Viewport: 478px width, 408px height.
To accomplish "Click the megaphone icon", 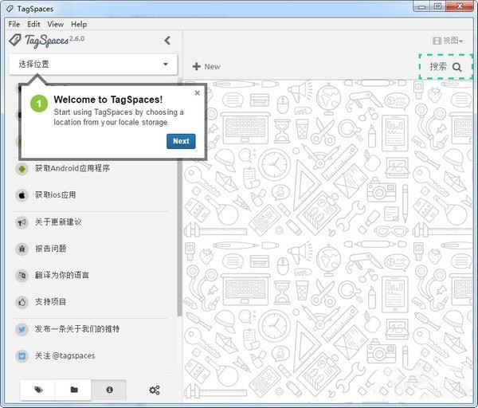I will [22, 222].
